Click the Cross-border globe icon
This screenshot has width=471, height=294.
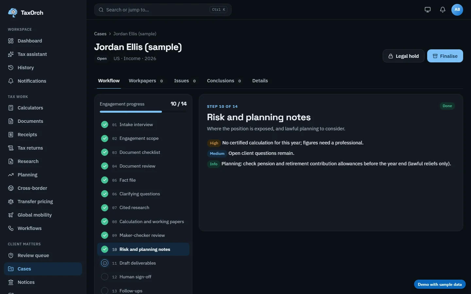(11, 188)
